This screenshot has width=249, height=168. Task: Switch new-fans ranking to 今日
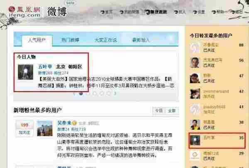(159, 111)
